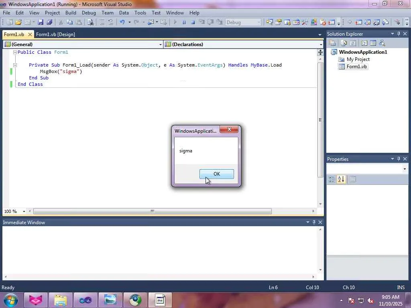
Task: Toggle Categorized view in Properties panel
Action: click(x=332, y=179)
